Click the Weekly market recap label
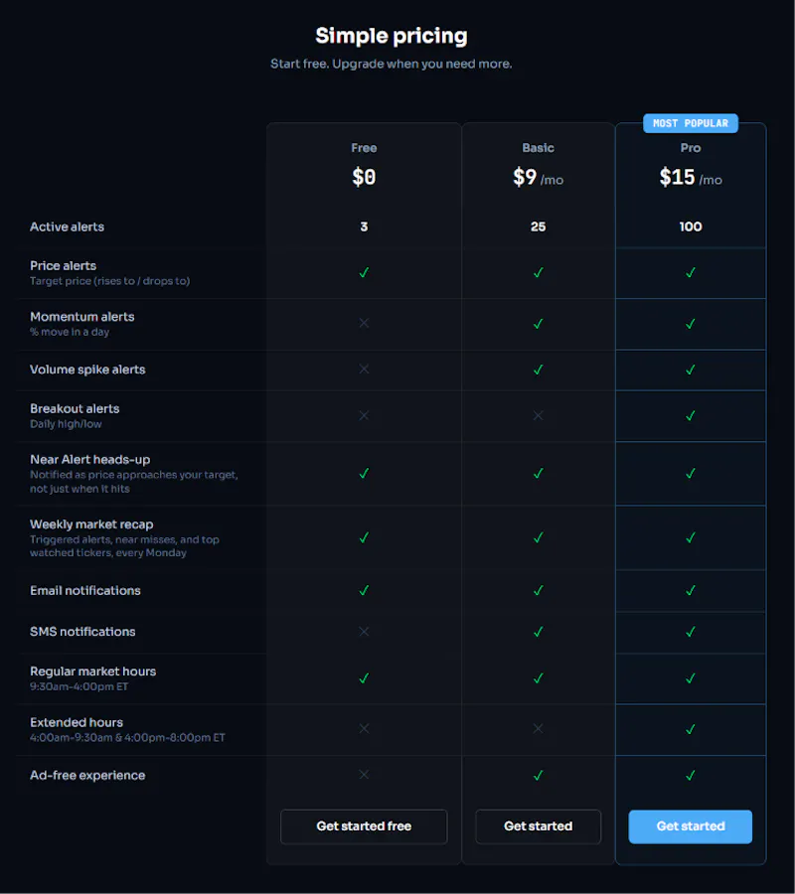Screen dimensions: 795x894 coord(91,523)
